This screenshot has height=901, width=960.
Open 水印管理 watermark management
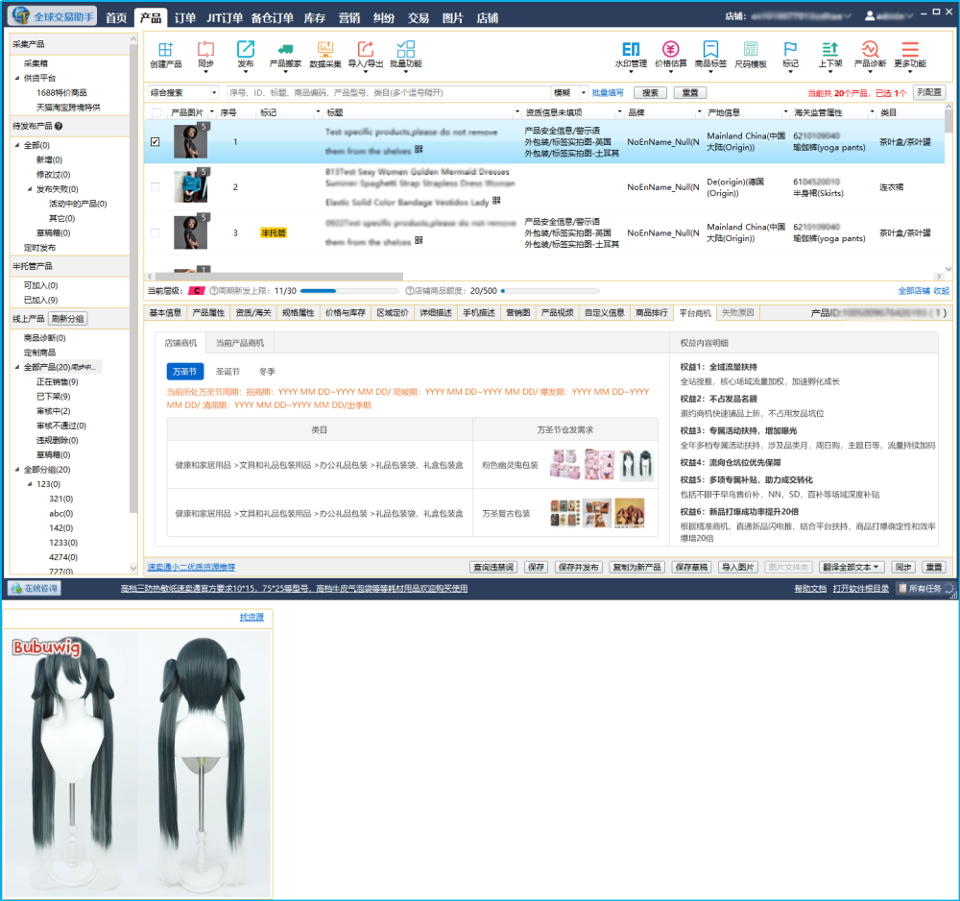tap(631, 50)
